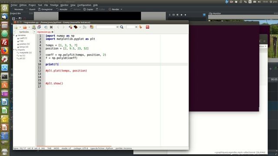278x156 pixels.
Task: Pause playback in Kdenlive monitor
Action: point(174,15)
